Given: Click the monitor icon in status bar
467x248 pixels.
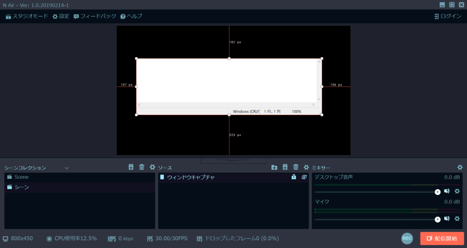Looking at the screenshot, I should coord(5,239).
